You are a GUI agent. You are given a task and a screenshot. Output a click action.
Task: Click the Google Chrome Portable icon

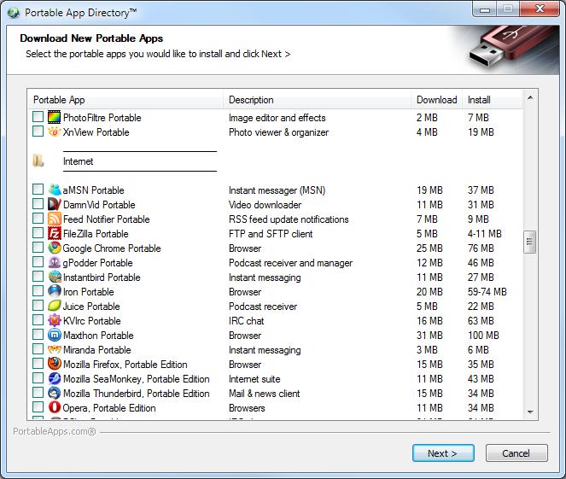pyautogui.click(x=55, y=248)
